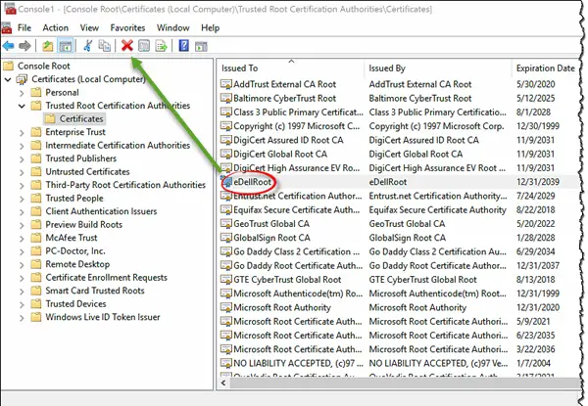Image resolution: width=588 pixels, height=406 pixels.
Task: Click the blue Help question-mark icon
Action: tap(184, 46)
